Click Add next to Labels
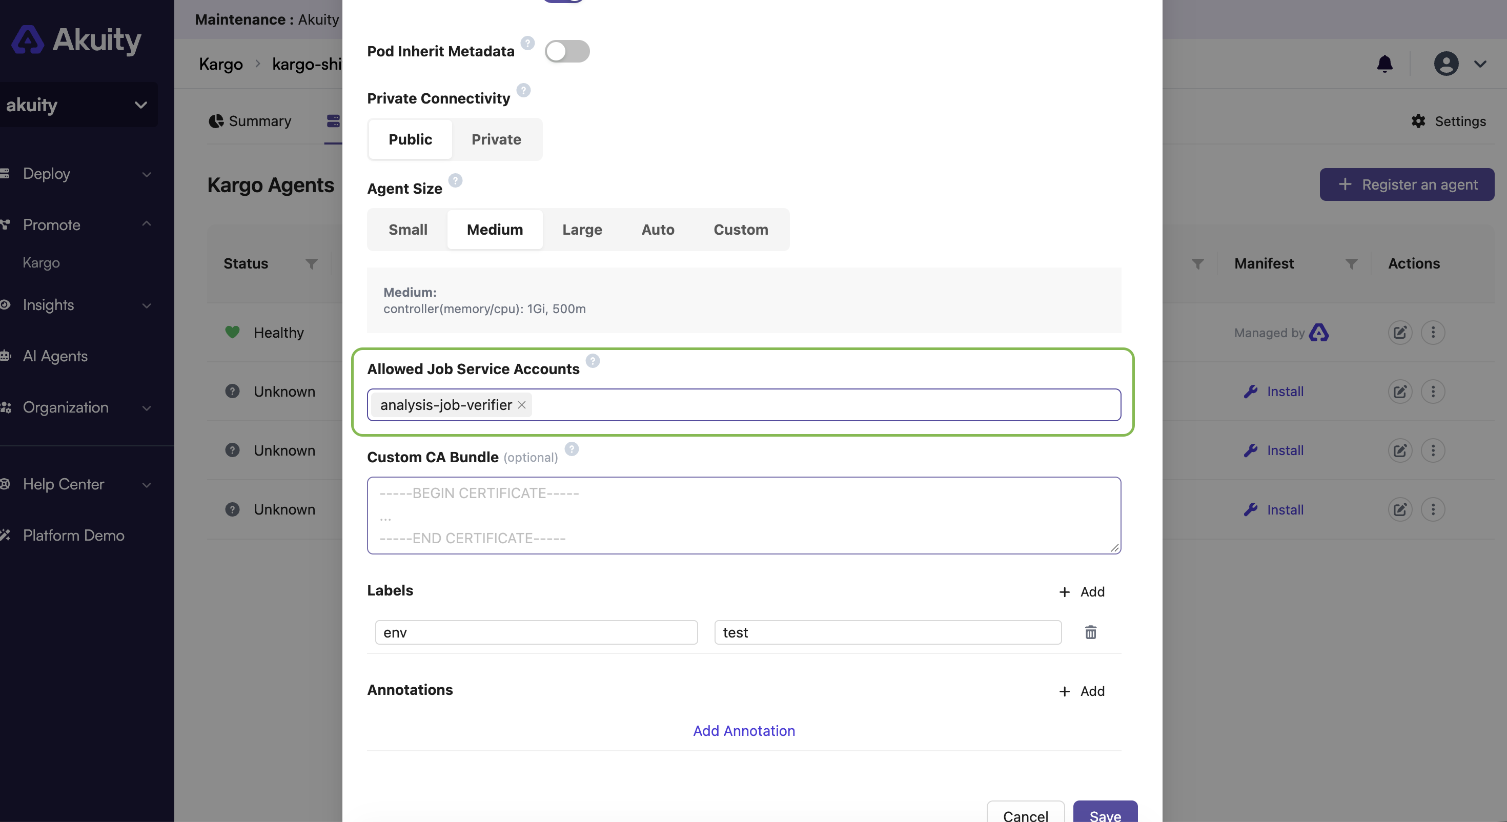The image size is (1507, 822). tap(1082, 591)
